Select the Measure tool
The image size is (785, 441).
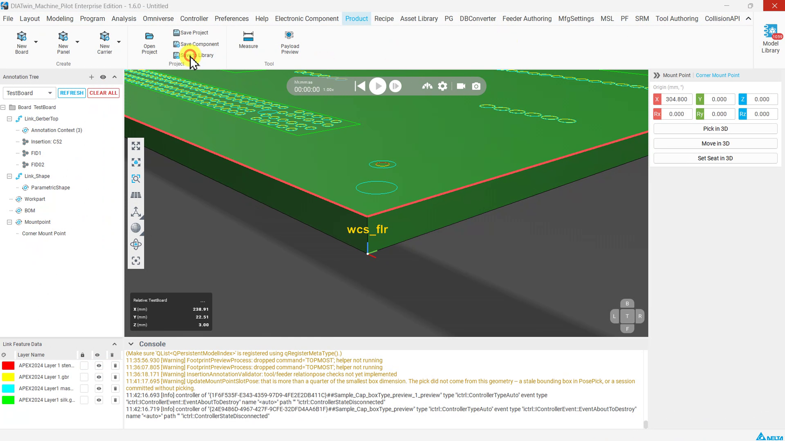coord(248,40)
